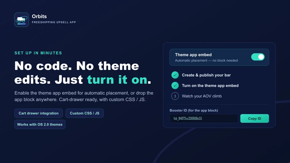Click the 'SET UP IN MINUTES' label

[38, 53]
